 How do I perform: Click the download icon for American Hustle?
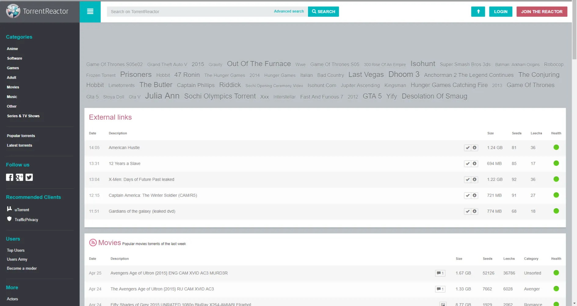pyautogui.click(x=474, y=148)
